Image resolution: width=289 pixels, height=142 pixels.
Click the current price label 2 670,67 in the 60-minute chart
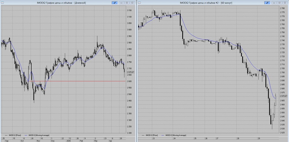284,96
